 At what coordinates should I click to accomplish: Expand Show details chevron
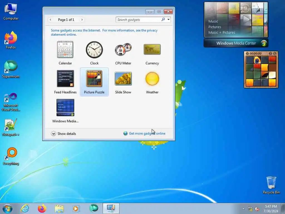click(53, 134)
